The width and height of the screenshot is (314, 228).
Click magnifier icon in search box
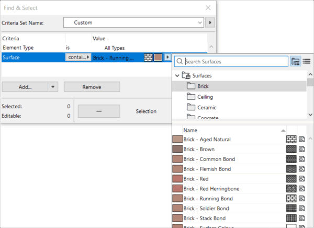click(x=180, y=61)
